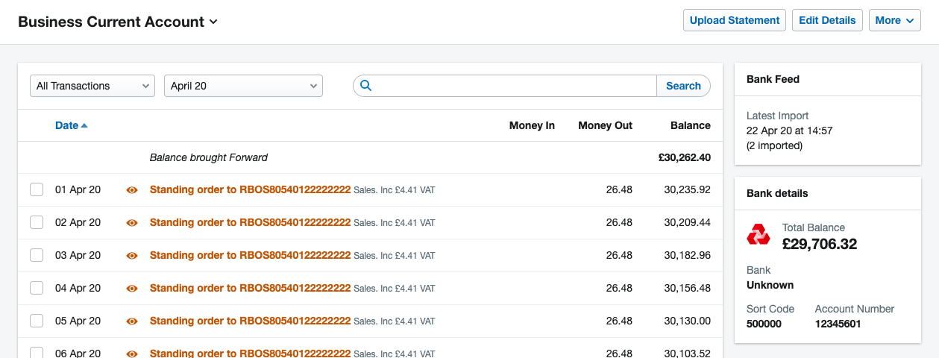Click the Bank details panel heading
The image size is (939, 358).
pos(777,193)
